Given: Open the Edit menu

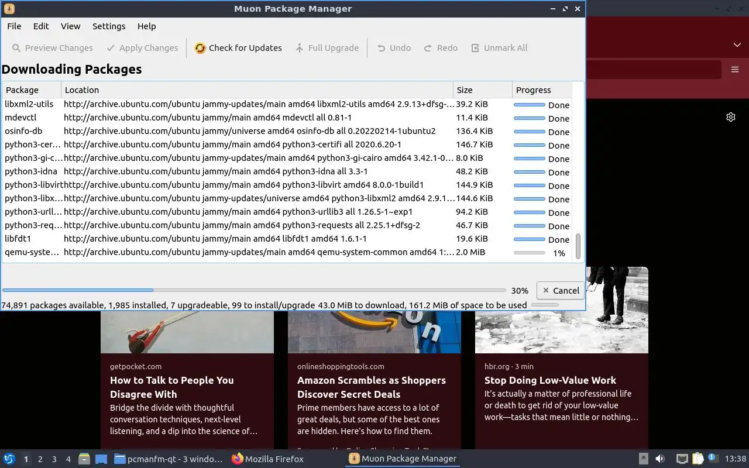Looking at the screenshot, I should (x=41, y=26).
